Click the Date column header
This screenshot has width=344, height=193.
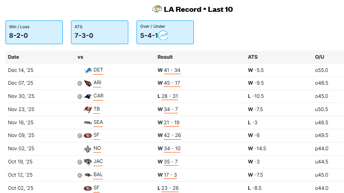pyautogui.click(x=13, y=57)
